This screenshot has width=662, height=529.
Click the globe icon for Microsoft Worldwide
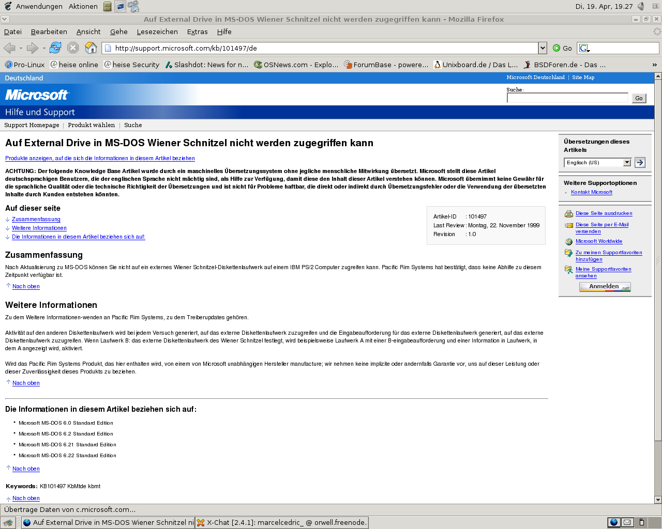pos(569,242)
